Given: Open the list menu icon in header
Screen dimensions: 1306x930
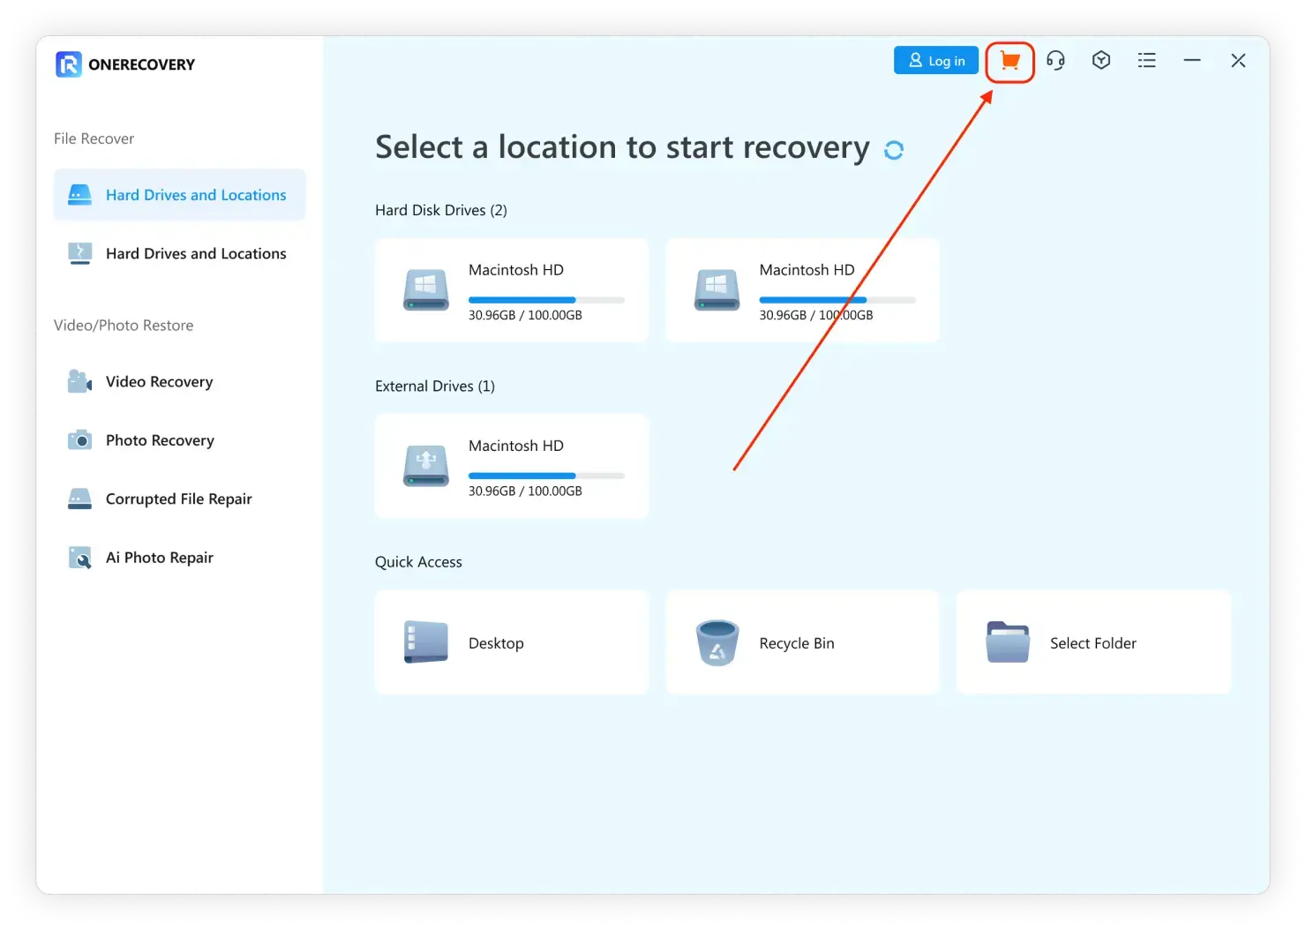Looking at the screenshot, I should [x=1146, y=61].
